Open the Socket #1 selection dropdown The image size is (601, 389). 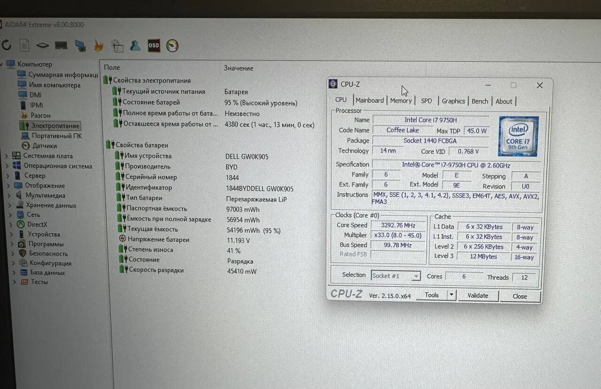tap(416, 276)
